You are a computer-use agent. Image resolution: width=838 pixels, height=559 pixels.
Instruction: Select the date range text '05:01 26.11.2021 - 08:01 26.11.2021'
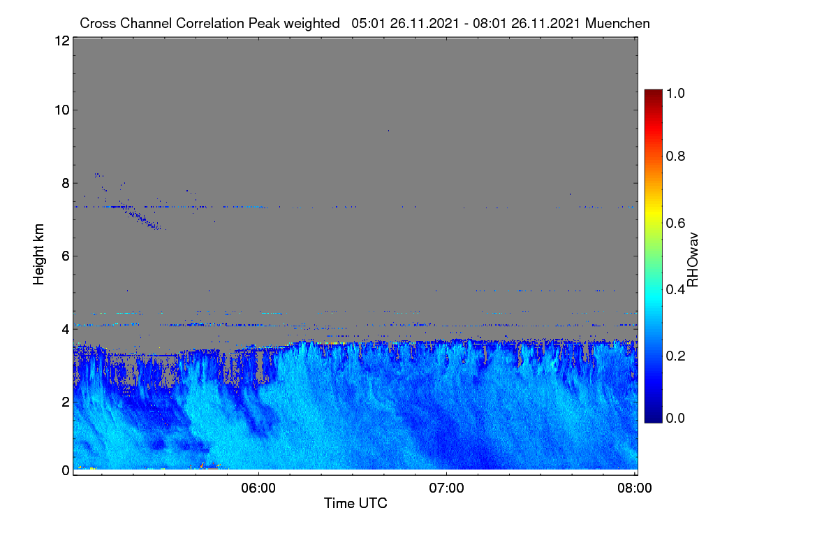[467, 23]
